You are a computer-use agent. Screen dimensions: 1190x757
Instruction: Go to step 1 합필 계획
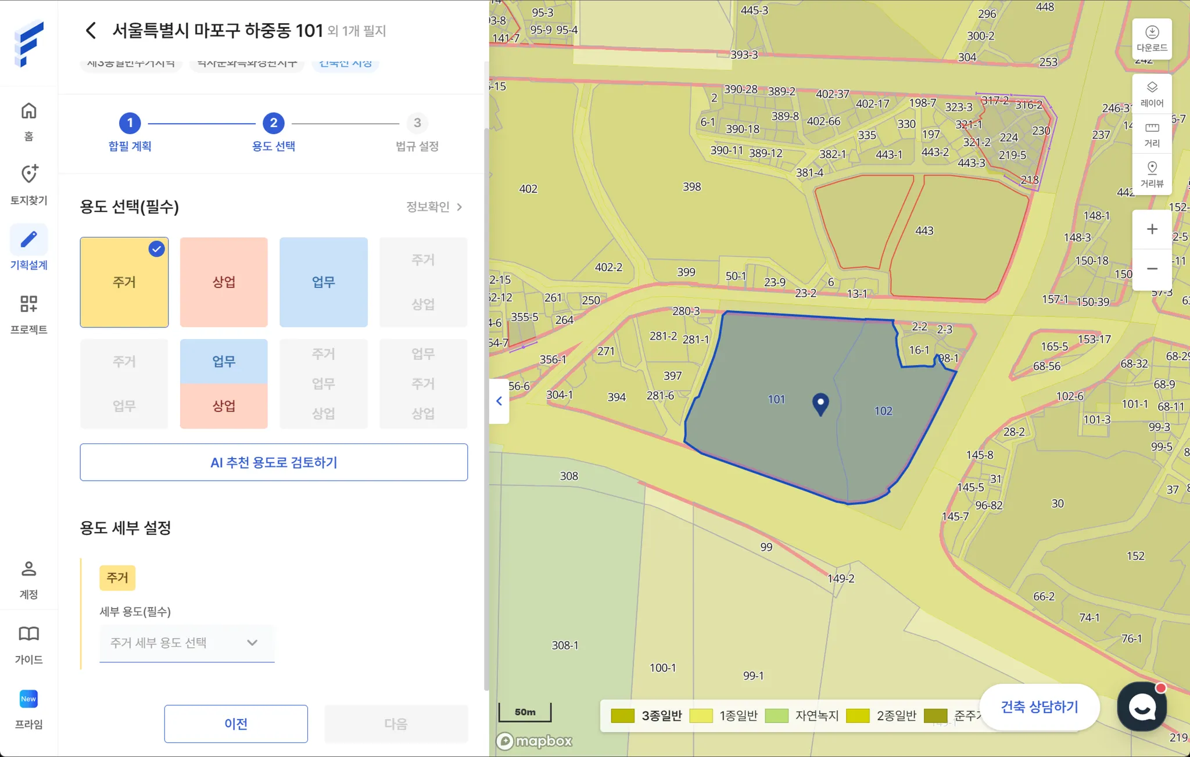tap(130, 123)
